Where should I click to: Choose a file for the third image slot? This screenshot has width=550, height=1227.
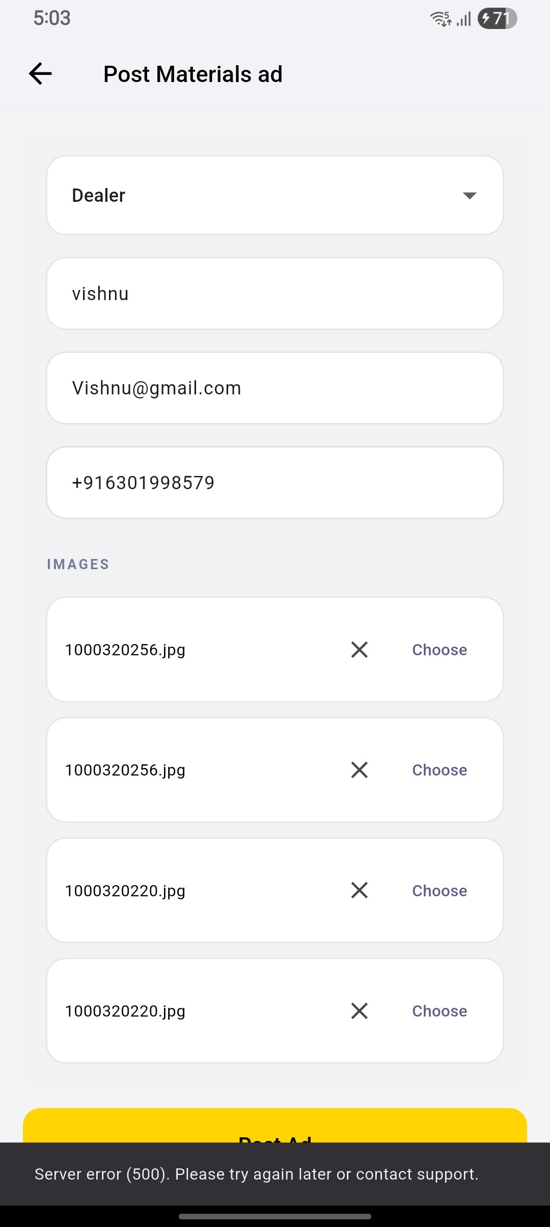439,891
